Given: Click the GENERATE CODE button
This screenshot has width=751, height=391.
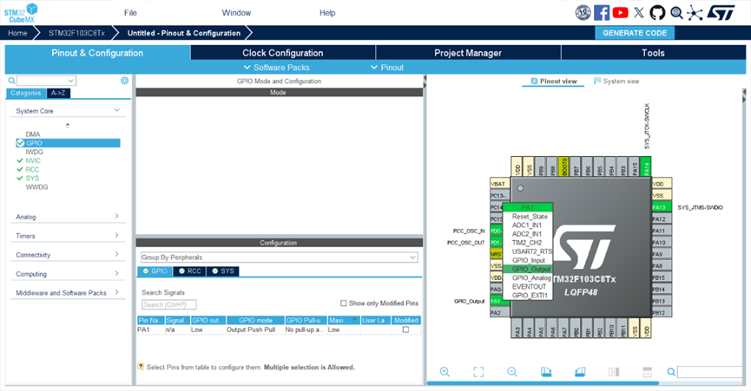Looking at the screenshot, I should pos(635,33).
